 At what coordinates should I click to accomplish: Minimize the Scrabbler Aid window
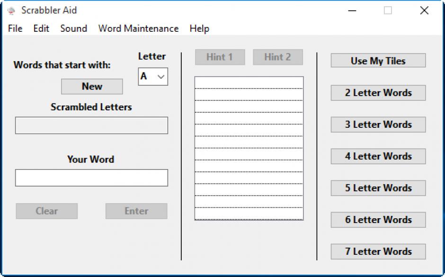click(x=352, y=10)
